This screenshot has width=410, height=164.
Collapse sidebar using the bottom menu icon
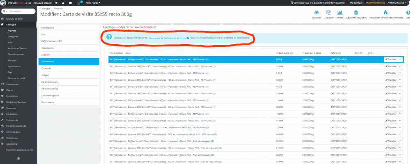[18, 158]
